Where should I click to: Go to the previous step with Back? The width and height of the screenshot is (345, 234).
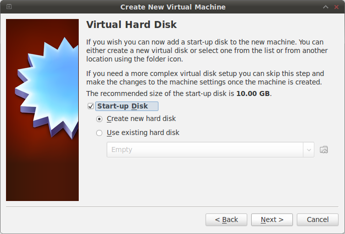(226, 219)
